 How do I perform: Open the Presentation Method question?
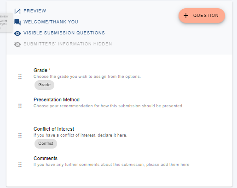tap(57, 100)
